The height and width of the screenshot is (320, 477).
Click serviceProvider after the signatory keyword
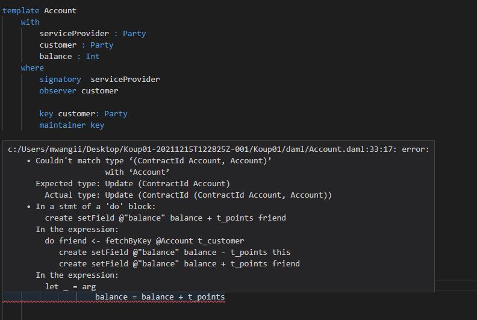[x=125, y=80]
